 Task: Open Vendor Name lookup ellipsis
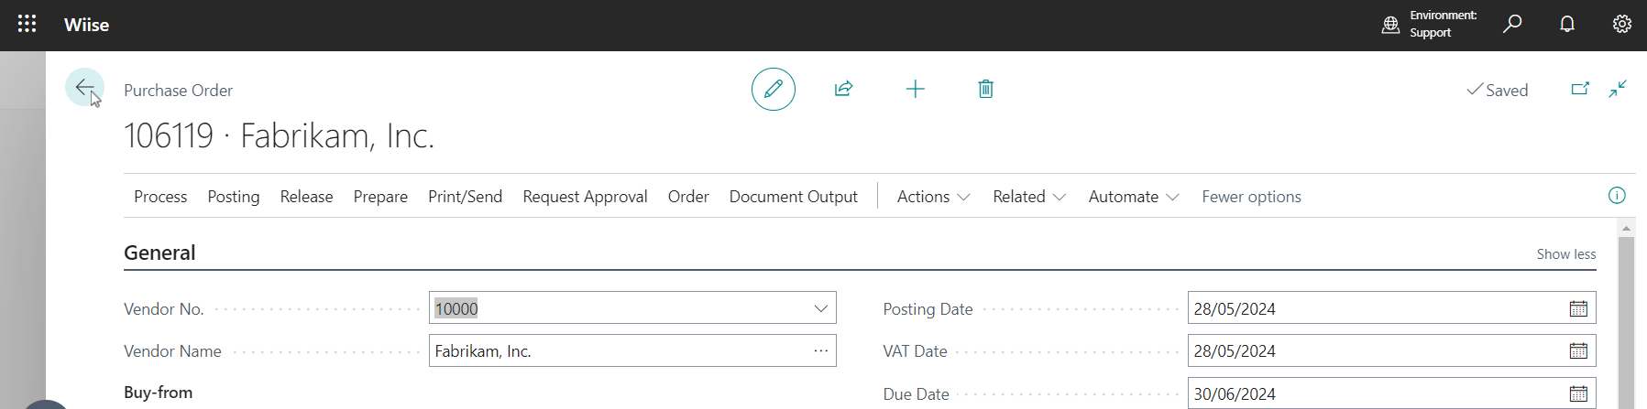tap(820, 350)
